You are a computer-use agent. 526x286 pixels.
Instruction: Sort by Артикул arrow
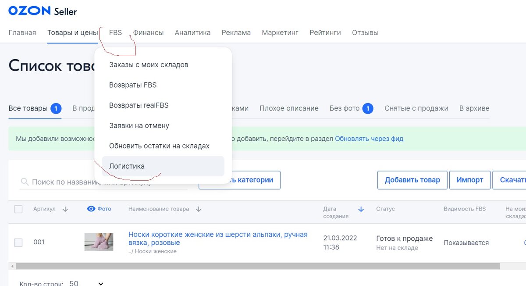pyautogui.click(x=65, y=209)
